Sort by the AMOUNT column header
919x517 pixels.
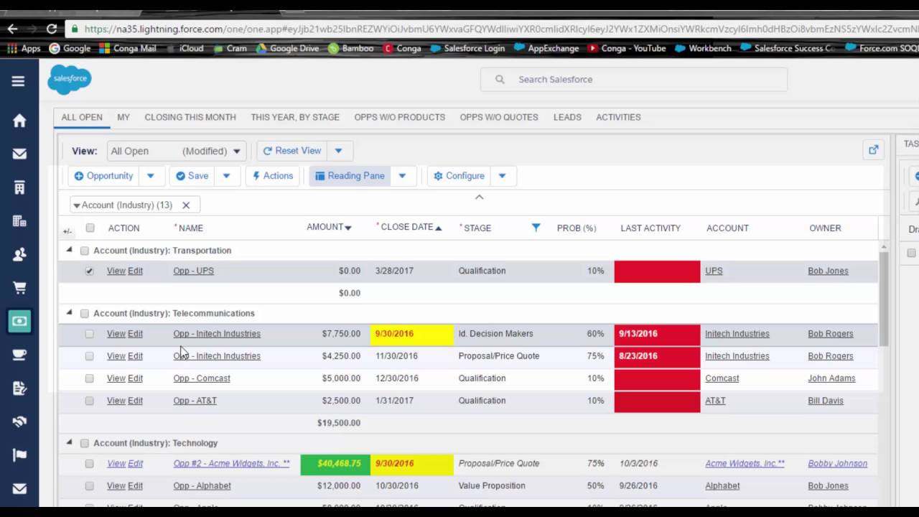tap(329, 227)
